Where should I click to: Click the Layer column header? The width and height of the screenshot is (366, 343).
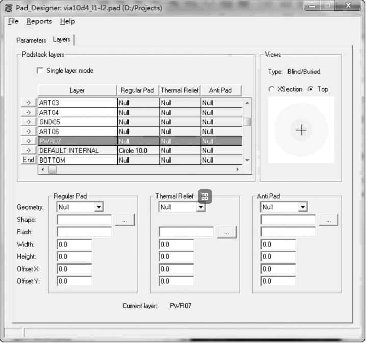[77, 90]
